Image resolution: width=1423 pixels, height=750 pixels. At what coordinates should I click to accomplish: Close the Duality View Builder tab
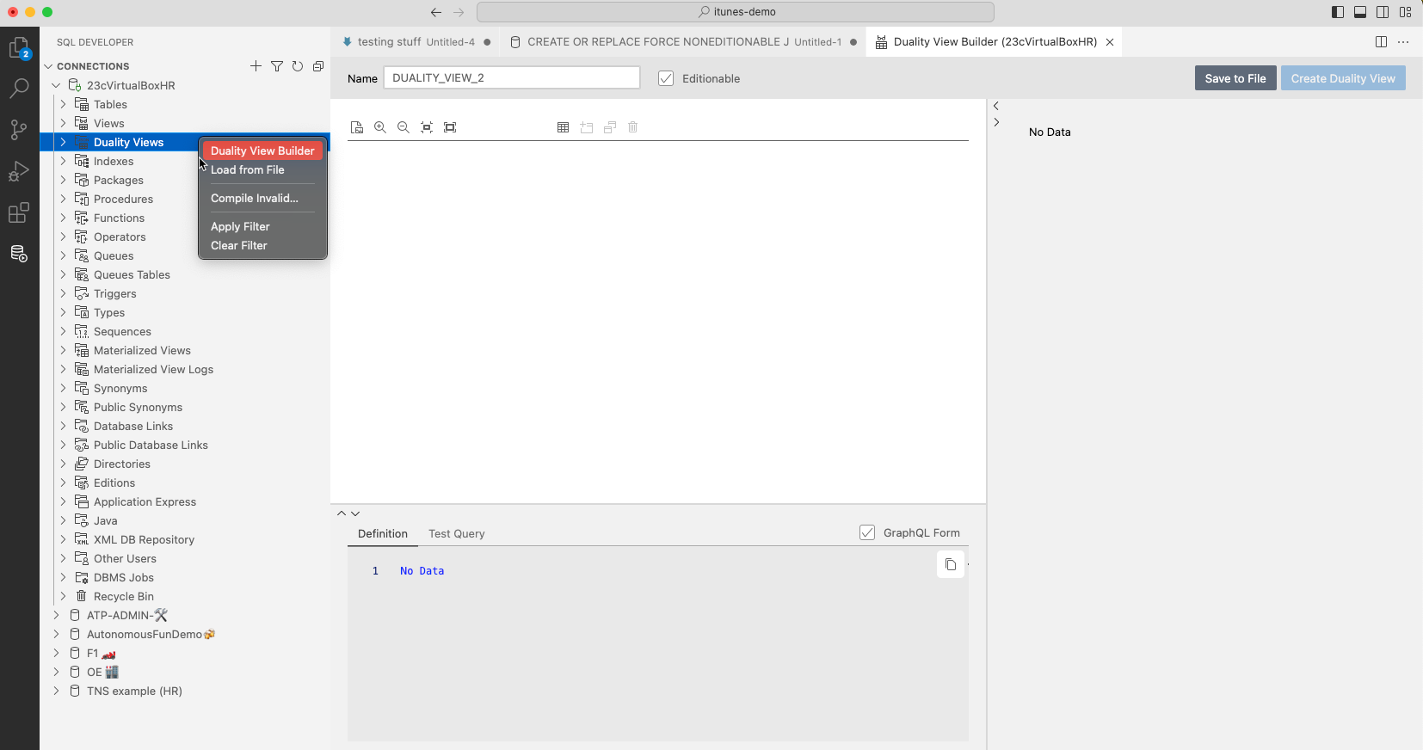click(x=1110, y=42)
